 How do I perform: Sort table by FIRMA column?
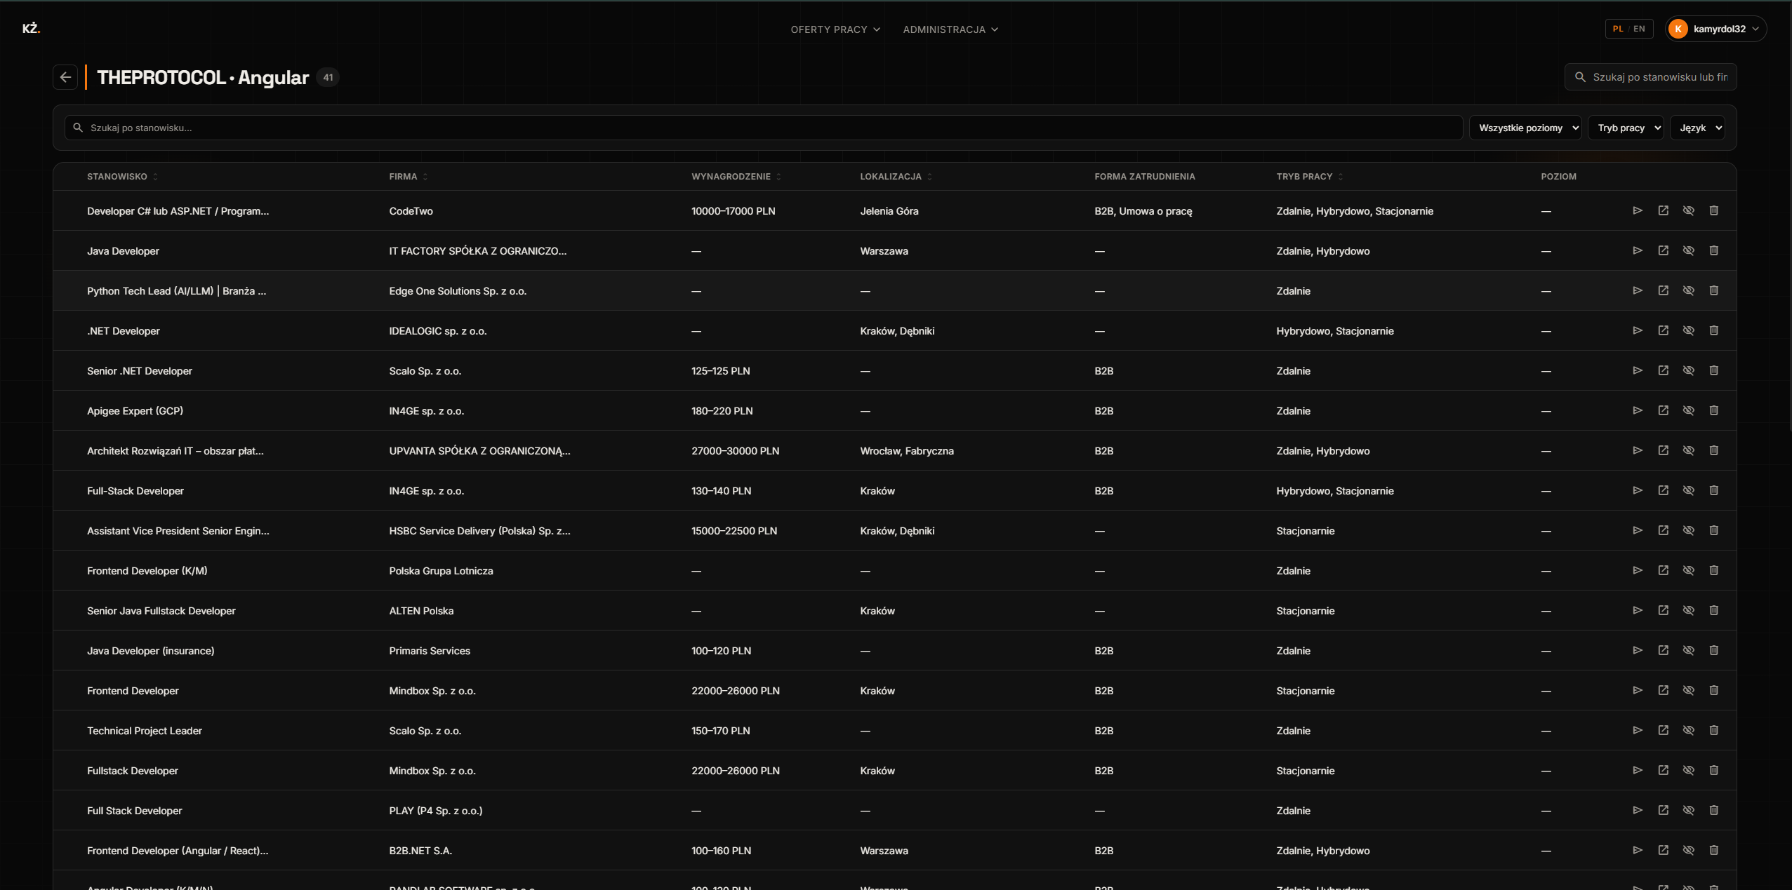409,177
